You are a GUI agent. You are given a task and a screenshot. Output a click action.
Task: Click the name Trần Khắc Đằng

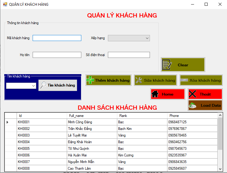[80, 128]
